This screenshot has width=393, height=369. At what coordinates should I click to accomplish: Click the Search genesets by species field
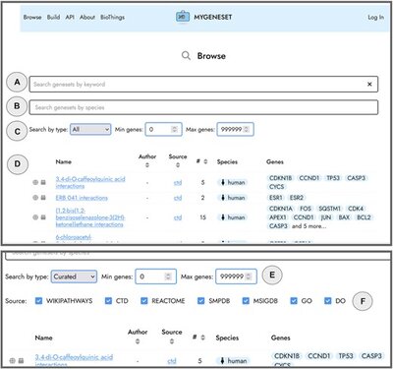[203, 107]
